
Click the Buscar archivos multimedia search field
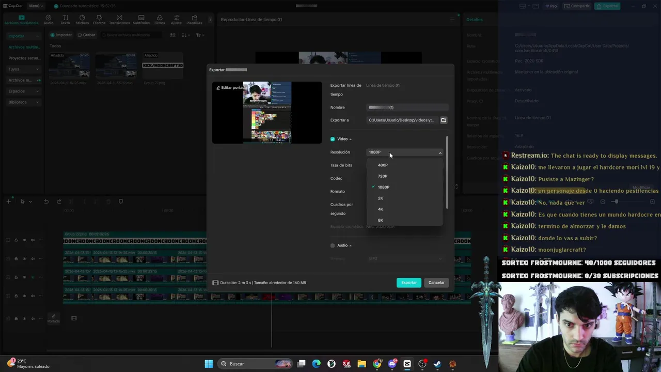[x=131, y=35]
